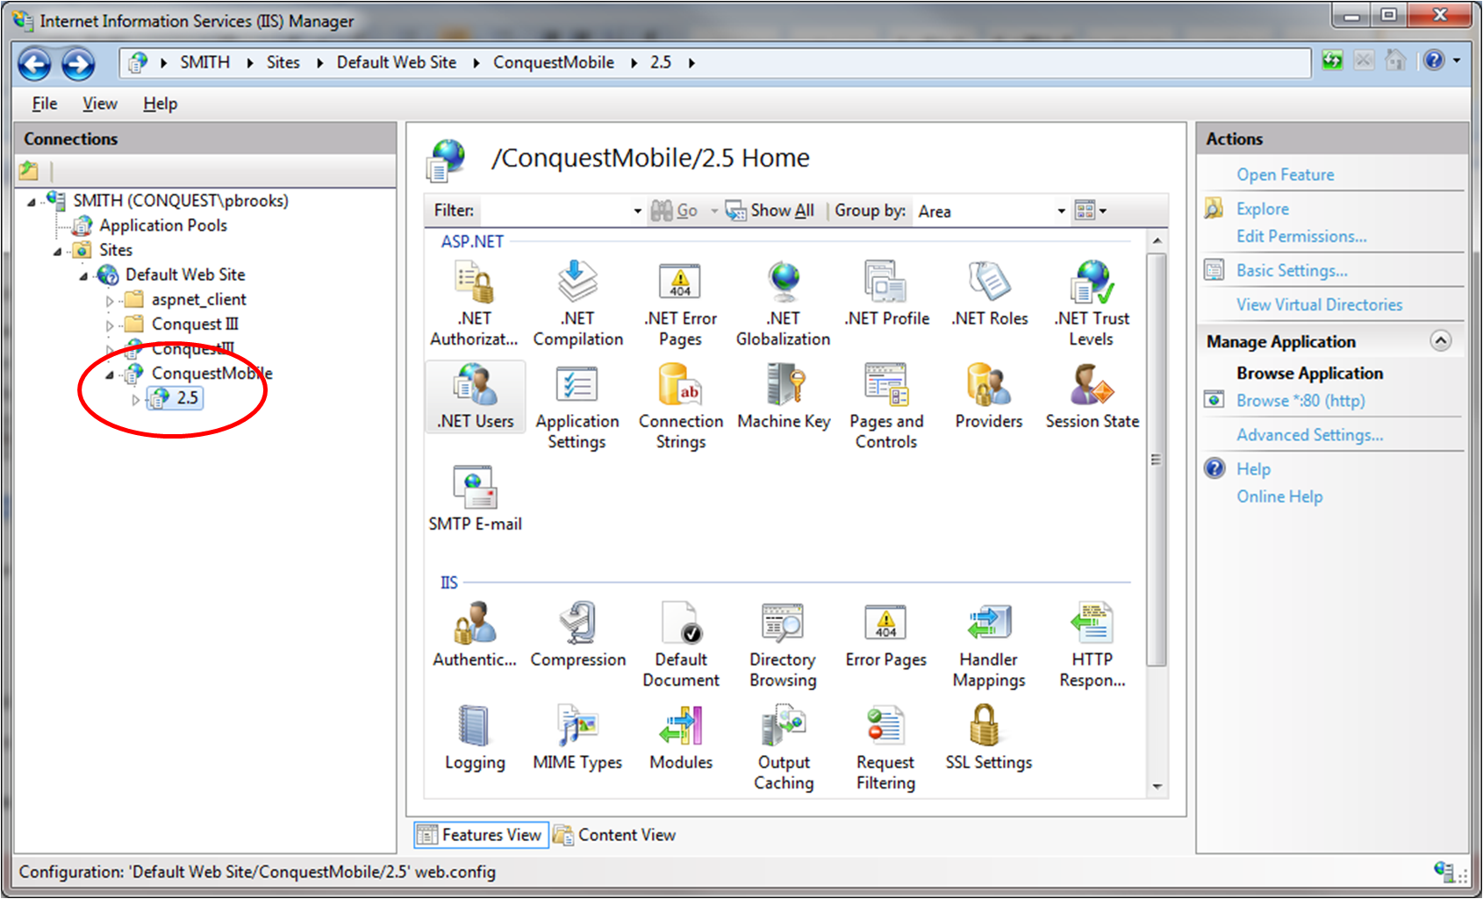Open Application Settings feature
Viewport: 1483px width, 899px height.
[577, 407]
